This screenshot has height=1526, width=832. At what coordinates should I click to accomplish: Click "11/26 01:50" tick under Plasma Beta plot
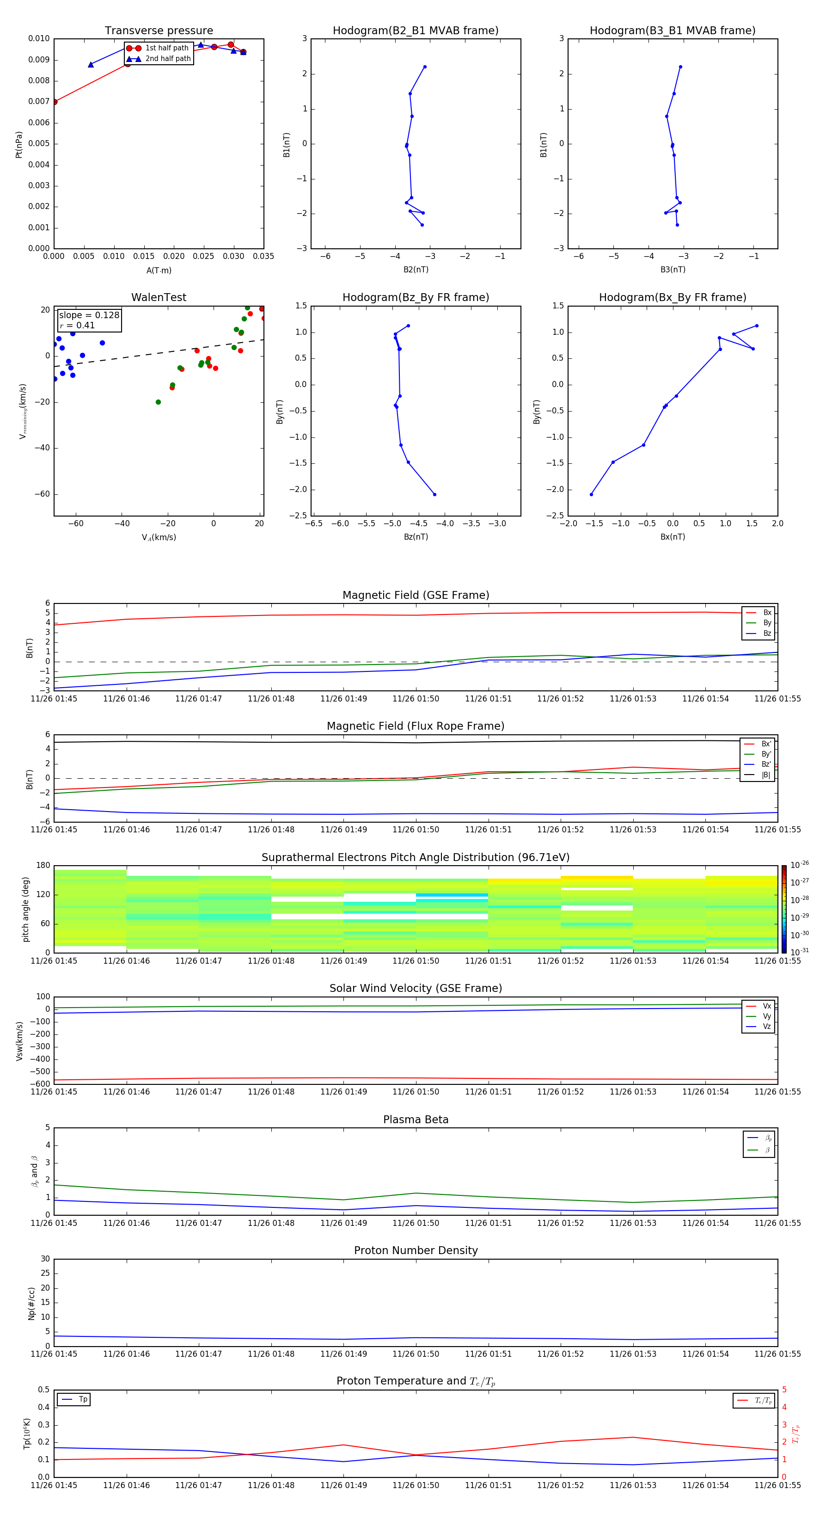point(416,1223)
